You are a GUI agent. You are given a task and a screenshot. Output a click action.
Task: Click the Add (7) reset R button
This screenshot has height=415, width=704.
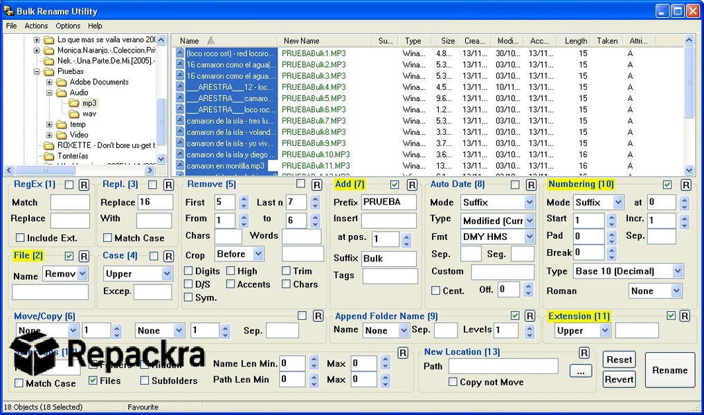(412, 185)
